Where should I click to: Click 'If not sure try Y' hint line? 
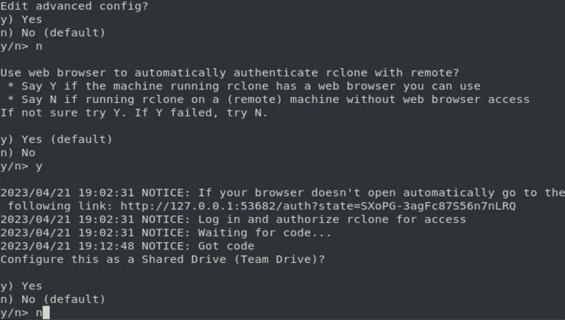coord(134,112)
